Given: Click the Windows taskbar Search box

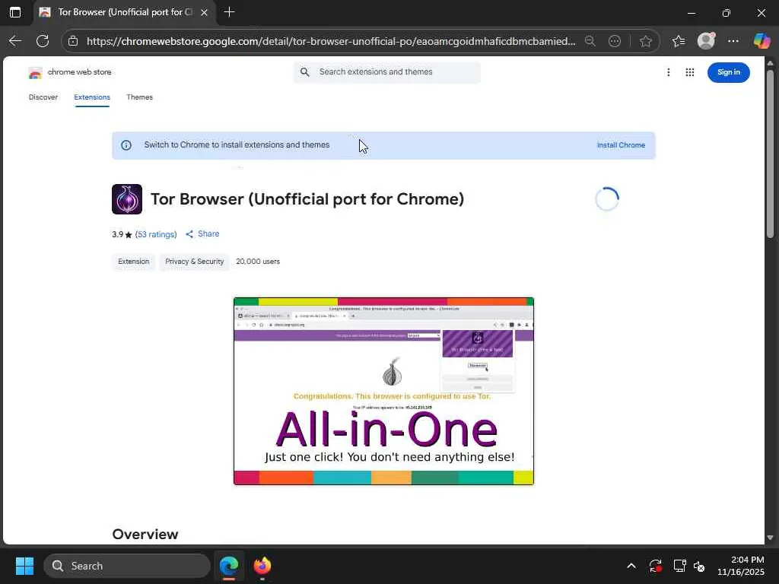Looking at the screenshot, I should [x=127, y=566].
